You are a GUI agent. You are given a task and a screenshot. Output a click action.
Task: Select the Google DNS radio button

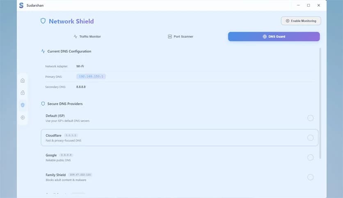pyautogui.click(x=310, y=157)
